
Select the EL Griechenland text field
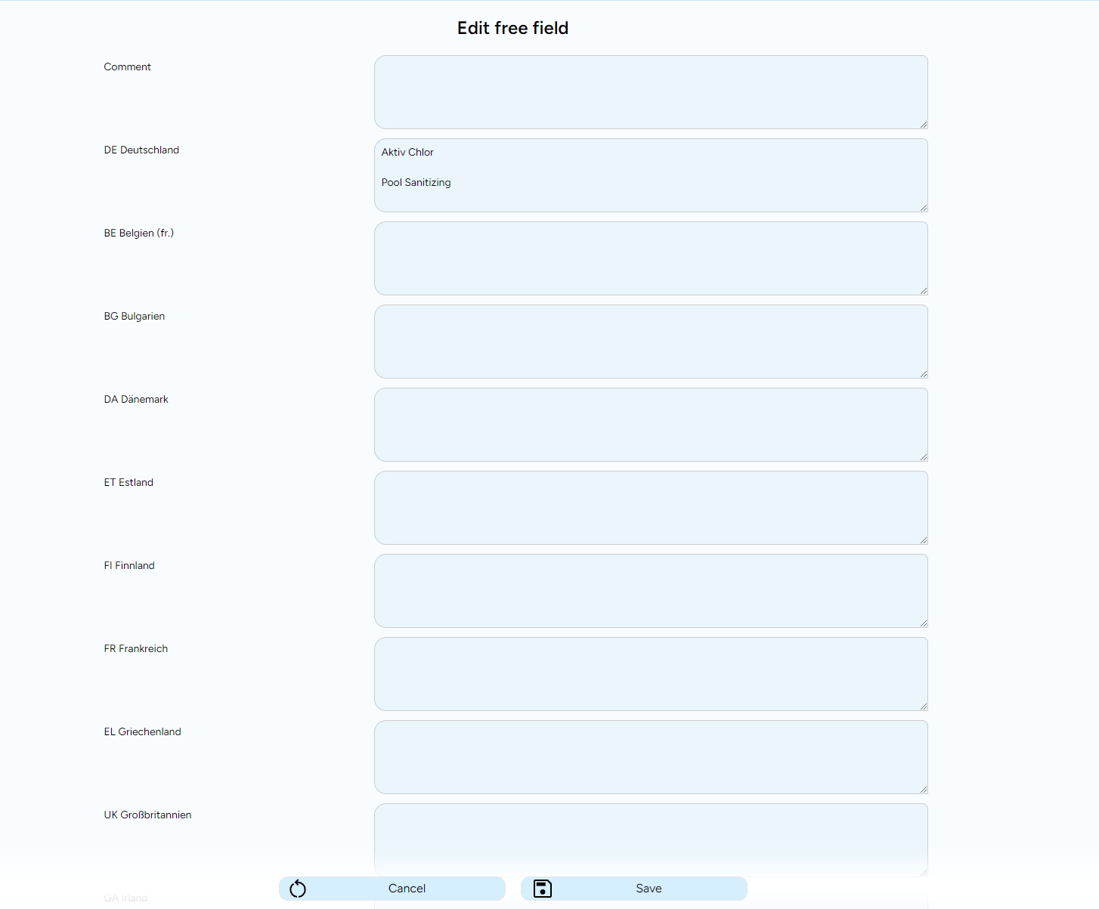click(650, 757)
